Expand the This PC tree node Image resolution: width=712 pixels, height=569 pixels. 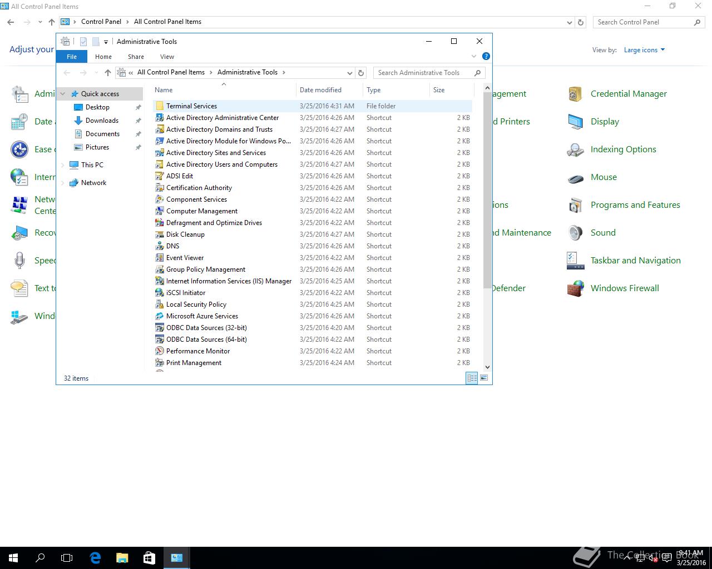pyautogui.click(x=63, y=165)
